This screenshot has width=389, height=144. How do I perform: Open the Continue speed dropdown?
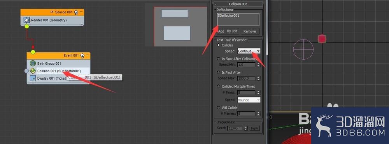coord(249,51)
